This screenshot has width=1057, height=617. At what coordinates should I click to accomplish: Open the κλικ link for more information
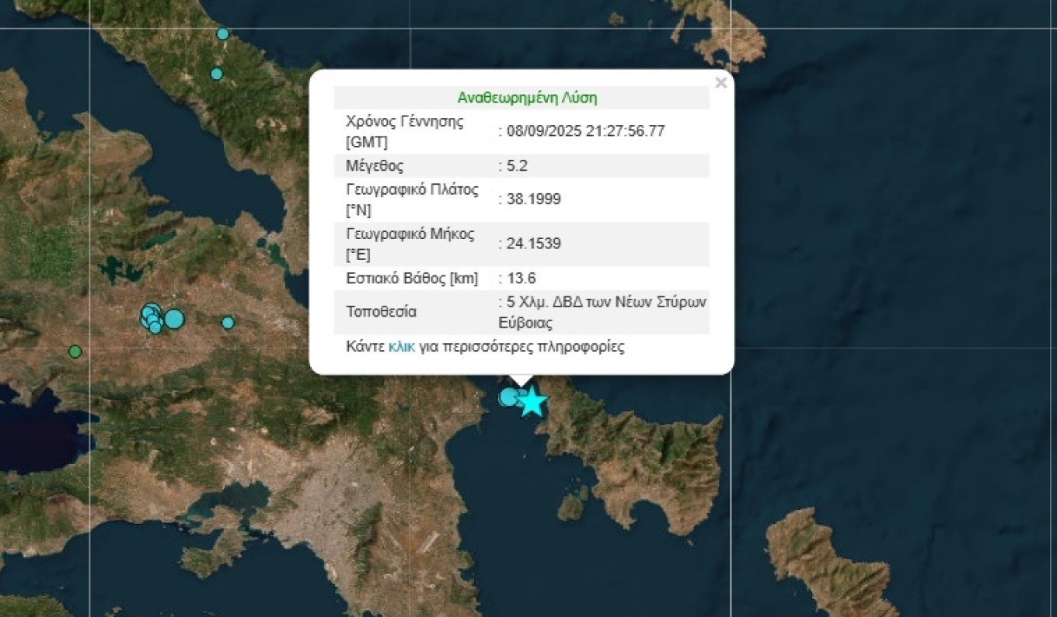[401, 347]
